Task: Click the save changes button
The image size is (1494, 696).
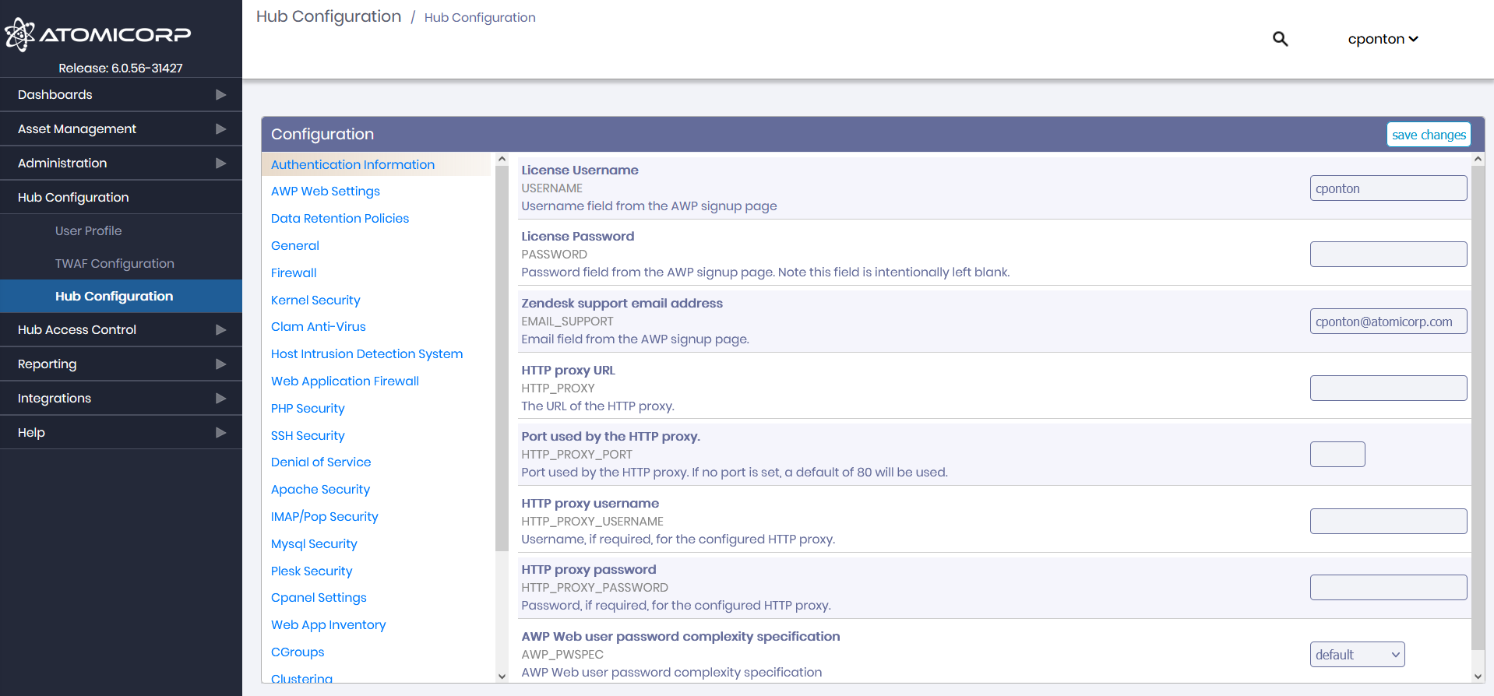Action: tap(1429, 135)
